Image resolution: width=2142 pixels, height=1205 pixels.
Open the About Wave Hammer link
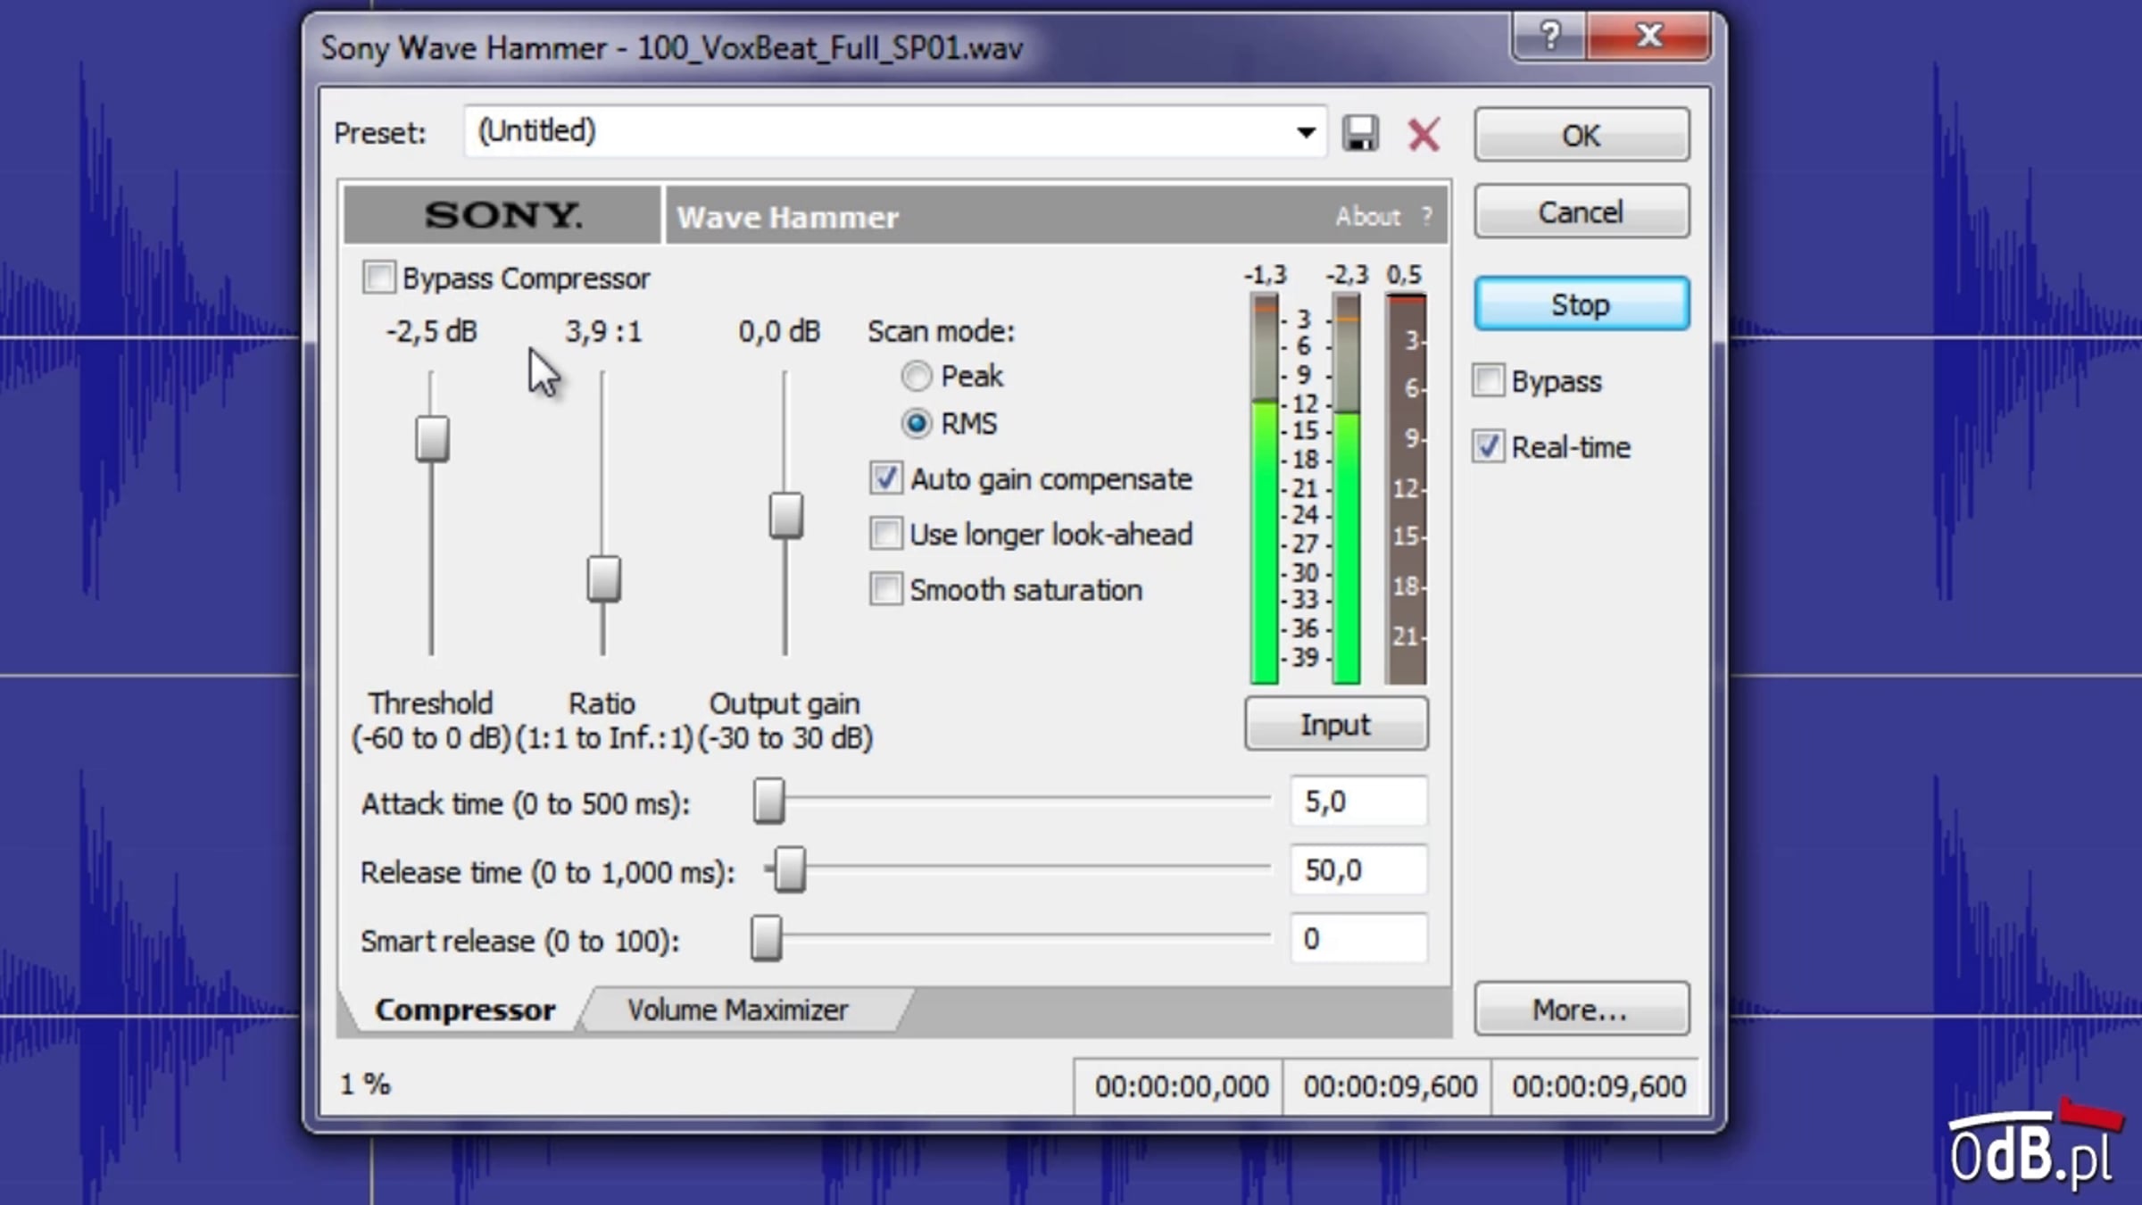point(1367,216)
